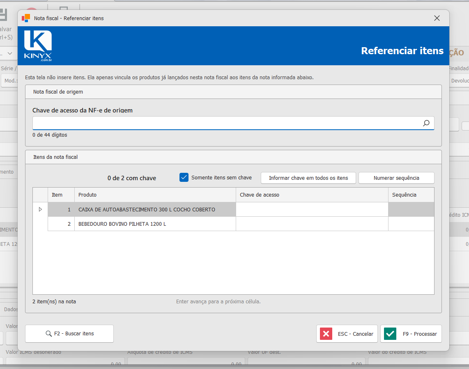The width and height of the screenshot is (469, 369).
Task: Click the '0 de 44 dígitos' counter text
Action: pyautogui.click(x=50, y=135)
